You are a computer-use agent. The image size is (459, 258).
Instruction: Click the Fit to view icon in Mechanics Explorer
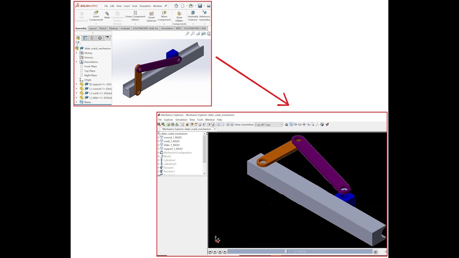coord(183,125)
